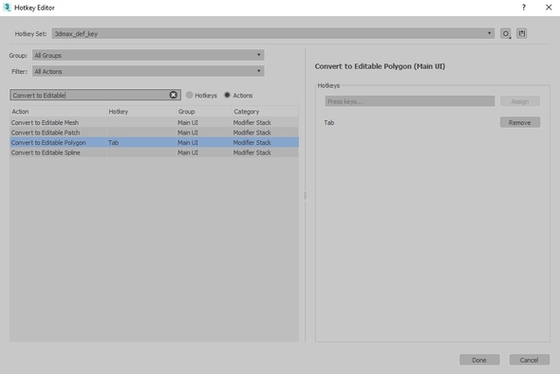Viewport: 560px width, 374px height.
Task: Click Main UI cell of Editable Spline row
Action: 204,152
